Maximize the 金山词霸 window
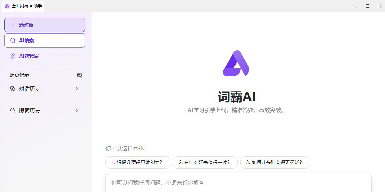 (368, 6)
